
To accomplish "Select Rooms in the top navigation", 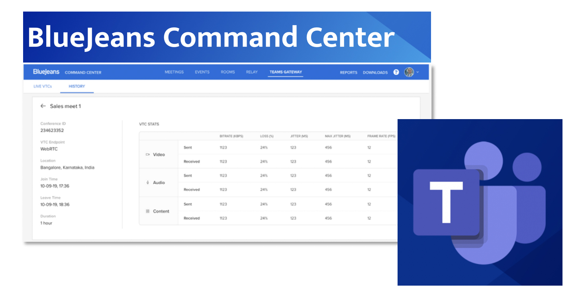I will [x=228, y=72].
